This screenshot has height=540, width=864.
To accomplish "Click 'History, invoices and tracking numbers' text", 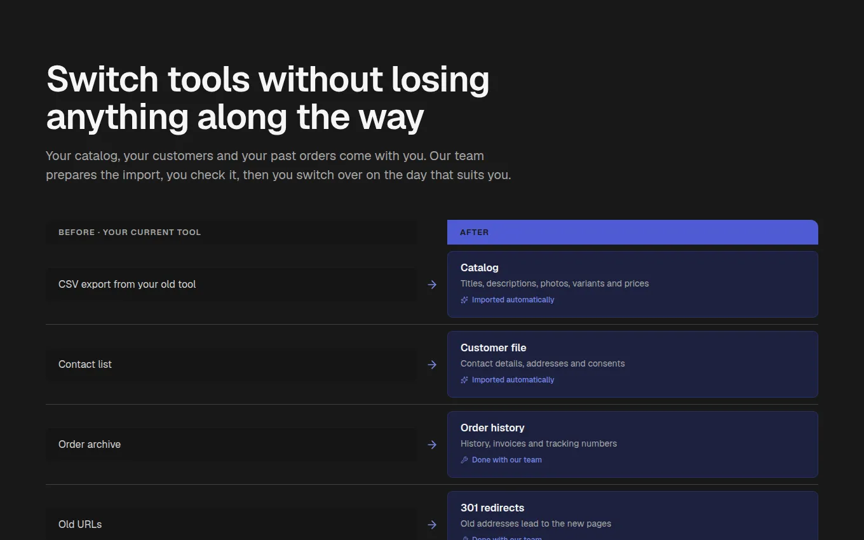I will tap(539, 443).
